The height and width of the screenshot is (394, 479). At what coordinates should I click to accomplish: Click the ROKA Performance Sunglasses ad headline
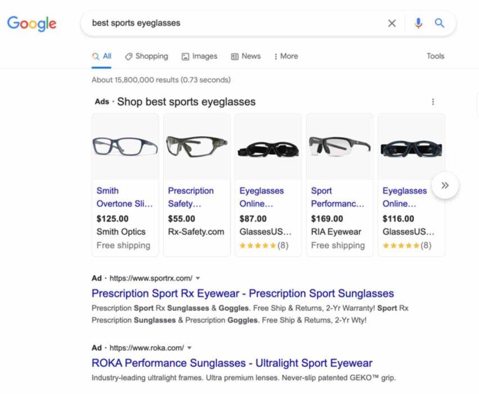[x=232, y=362]
